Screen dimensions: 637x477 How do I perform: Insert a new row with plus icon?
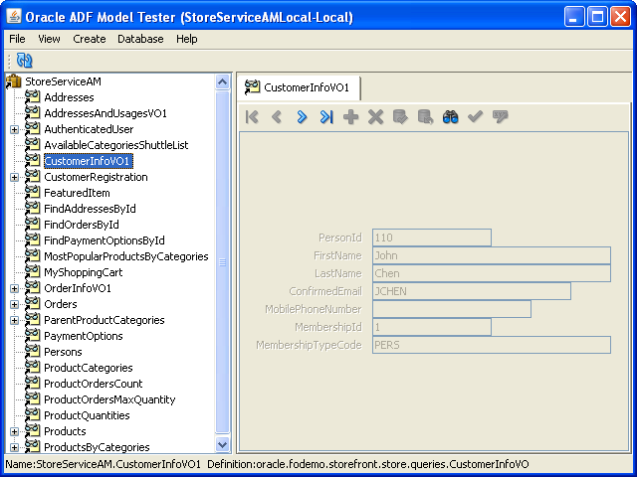click(x=351, y=117)
